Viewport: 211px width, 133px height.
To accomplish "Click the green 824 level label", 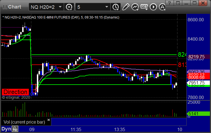I will pos(182,55).
